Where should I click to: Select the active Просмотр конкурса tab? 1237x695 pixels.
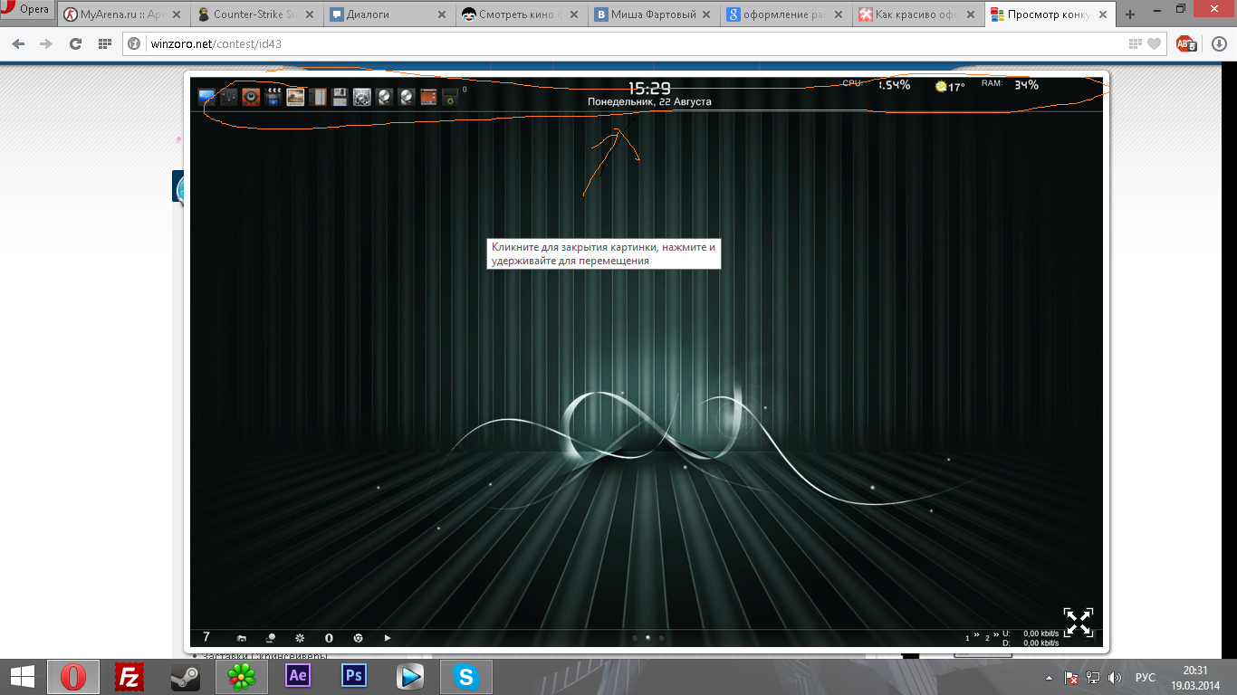coord(1050,14)
